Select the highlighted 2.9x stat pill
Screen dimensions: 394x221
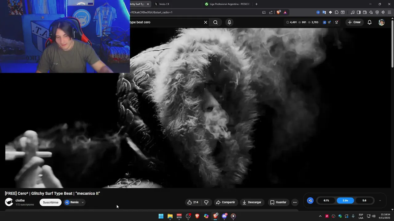pyautogui.click(x=345, y=200)
